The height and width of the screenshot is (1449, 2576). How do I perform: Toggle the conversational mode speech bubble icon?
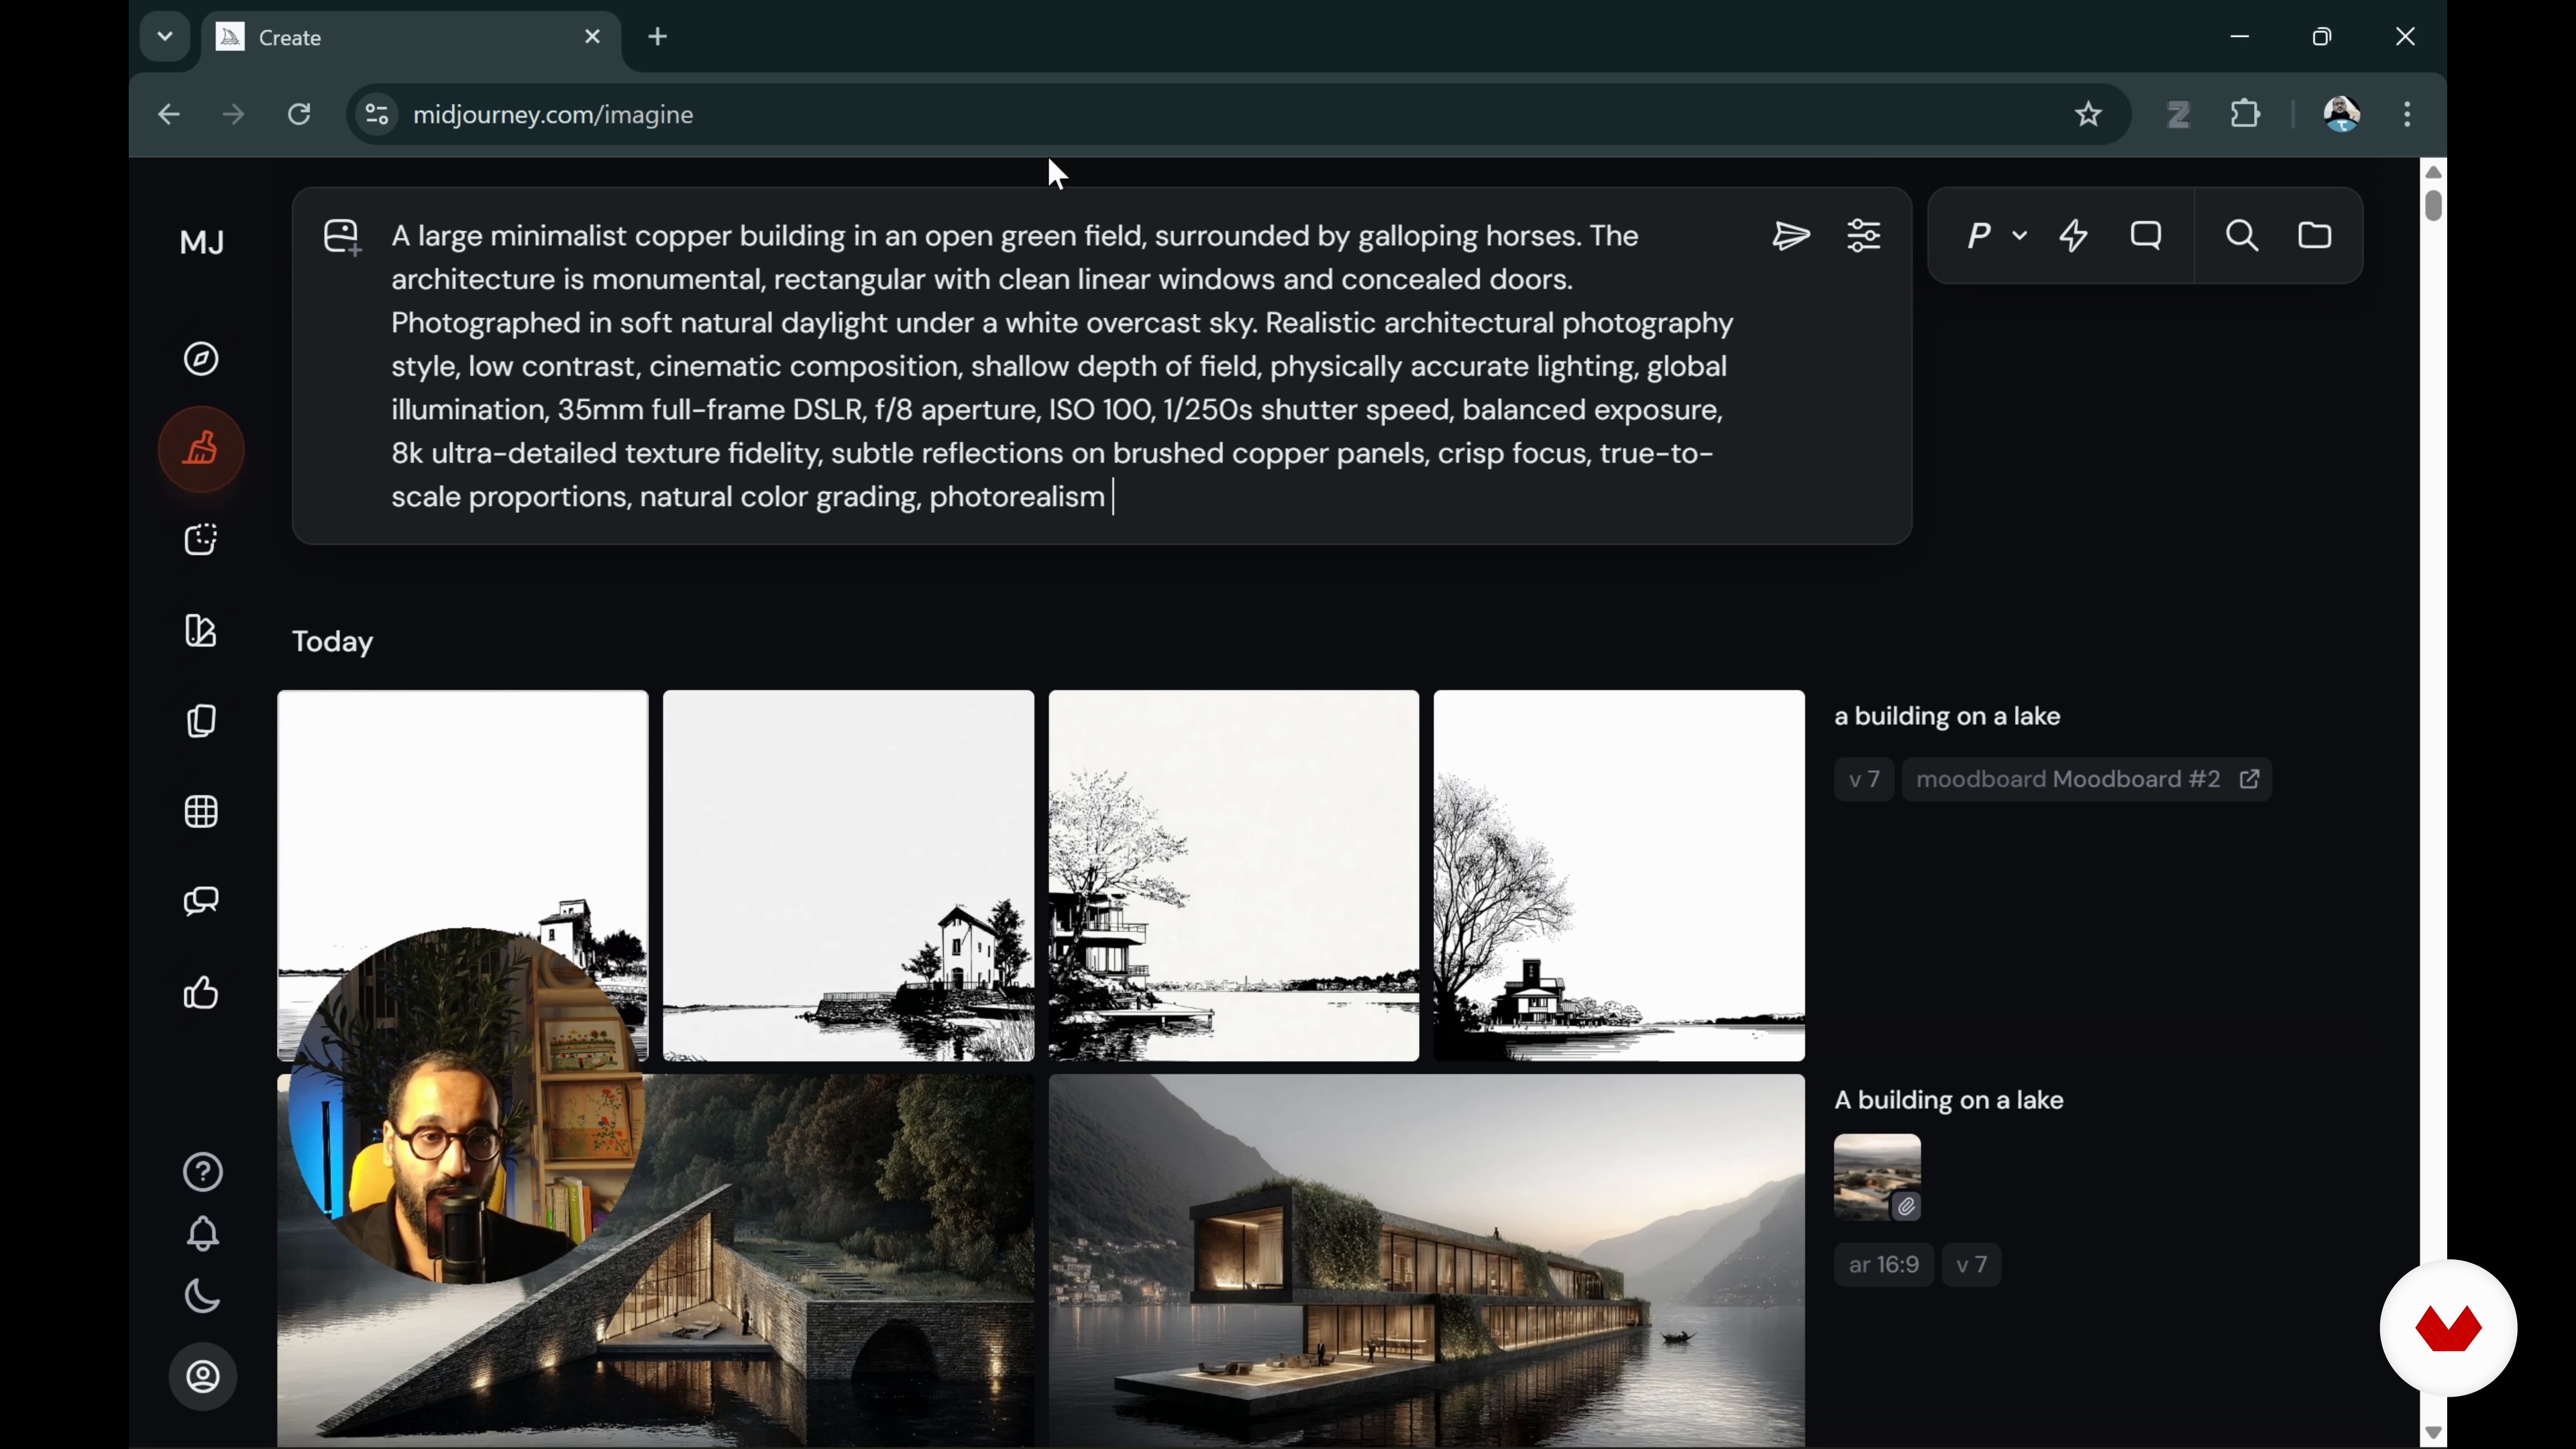click(2147, 237)
